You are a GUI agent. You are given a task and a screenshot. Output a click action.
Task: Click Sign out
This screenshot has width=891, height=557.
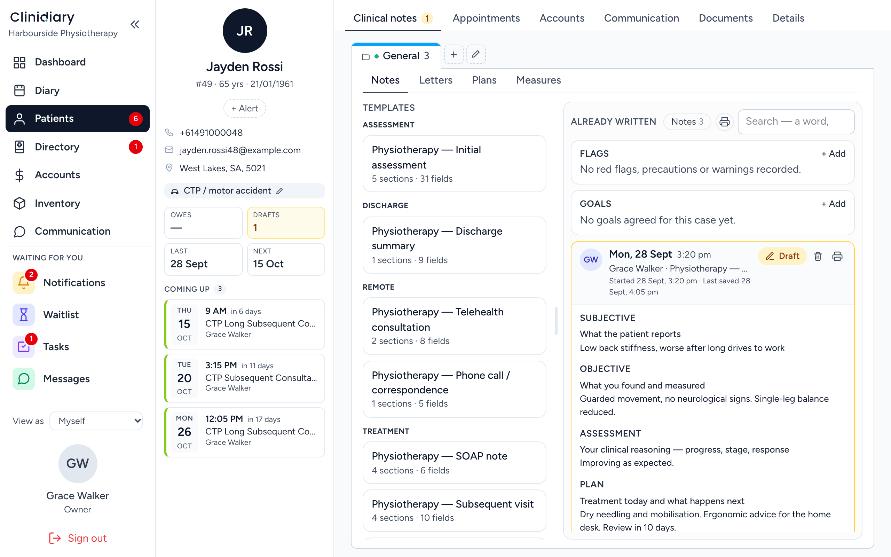78,538
